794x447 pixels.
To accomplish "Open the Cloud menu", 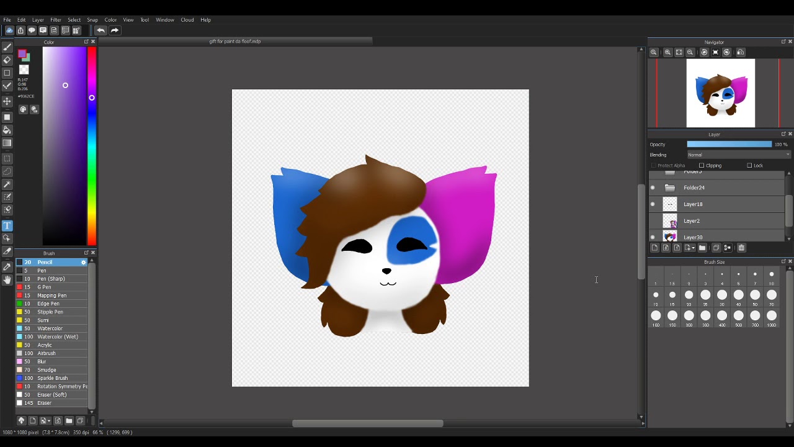I will [187, 20].
